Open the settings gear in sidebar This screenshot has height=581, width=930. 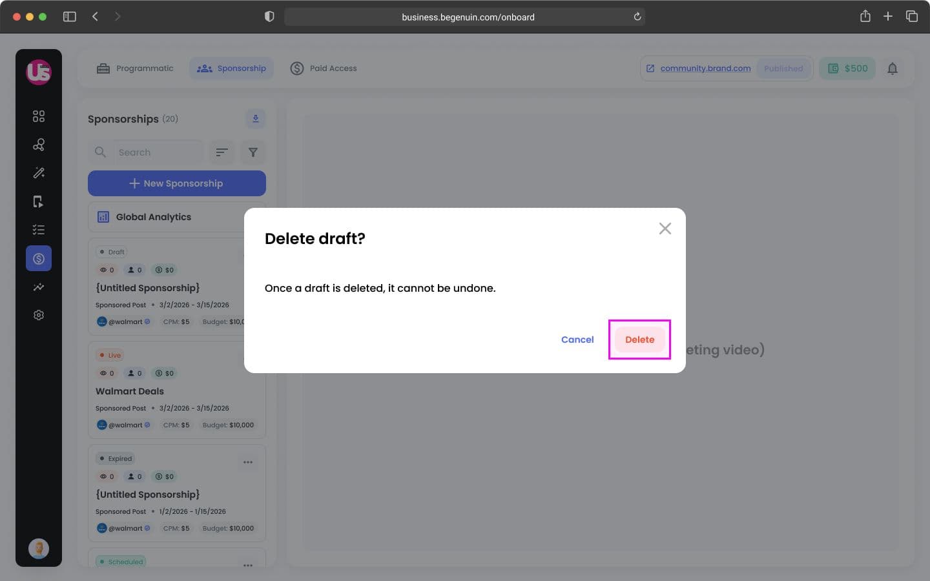[x=39, y=315]
